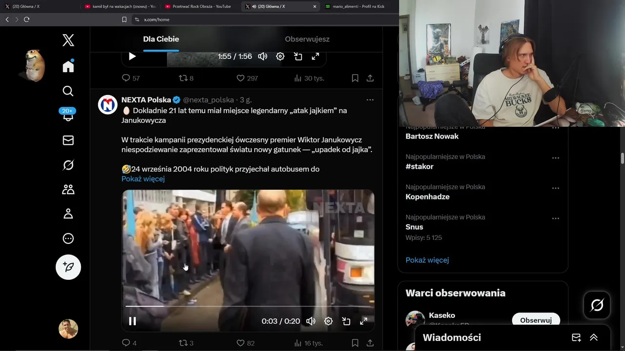
Task: Mute the upper video volume
Action: [263, 56]
